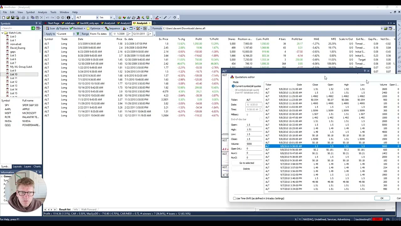Click the Open file folder icon
This screenshot has height=226, width=401.
pos(8,18)
